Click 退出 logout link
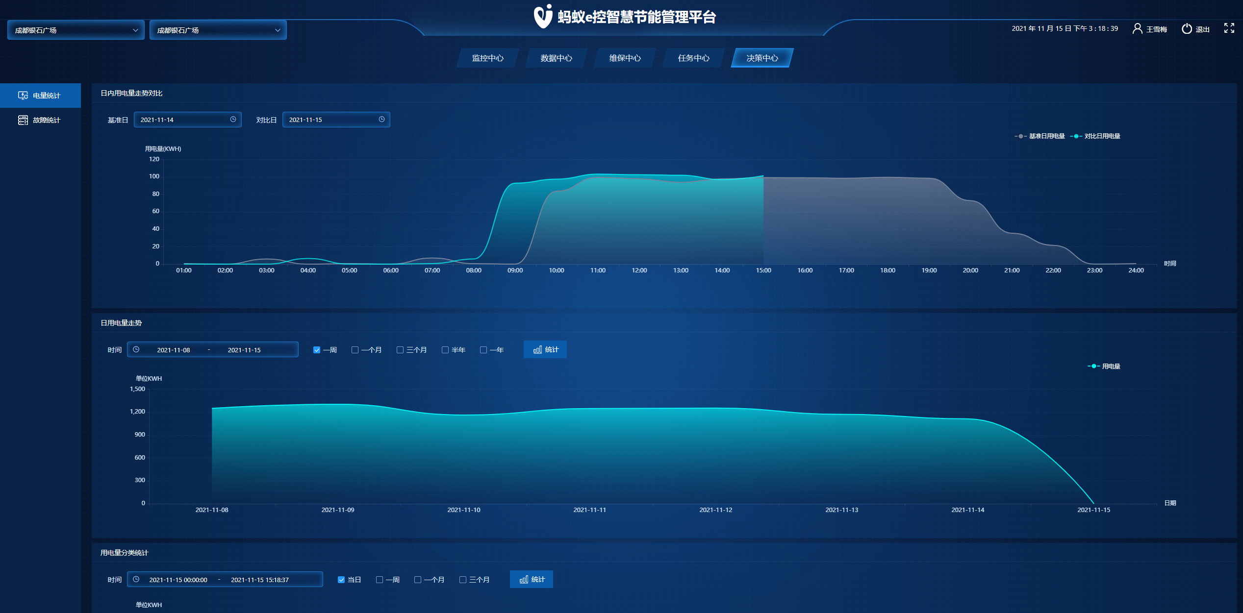Viewport: 1243px width, 613px height. [1203, 29]
